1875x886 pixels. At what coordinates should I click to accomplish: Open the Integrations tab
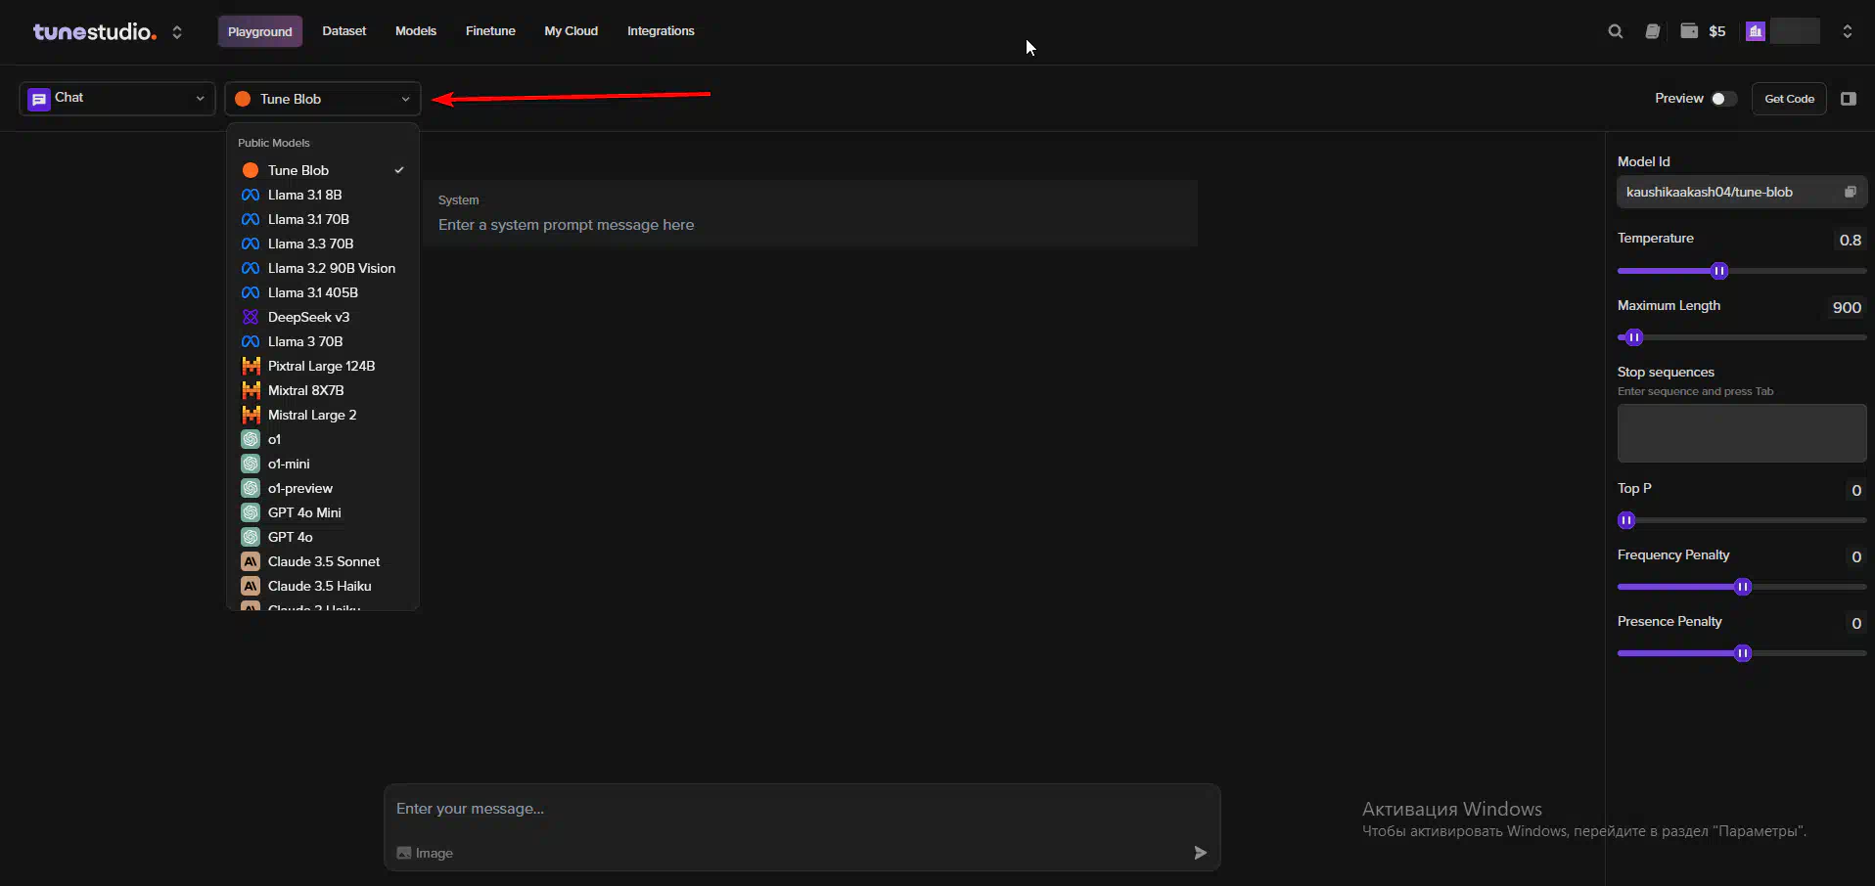click(x=661, y=31)
